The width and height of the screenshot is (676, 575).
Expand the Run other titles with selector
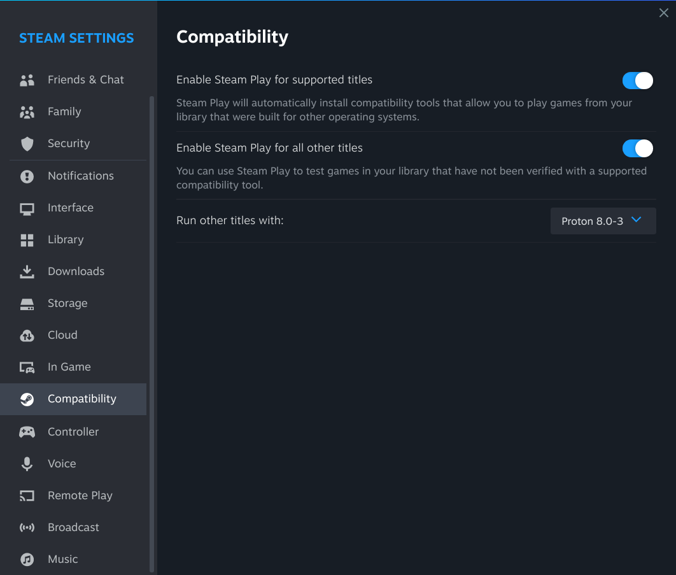click(602, 221)
